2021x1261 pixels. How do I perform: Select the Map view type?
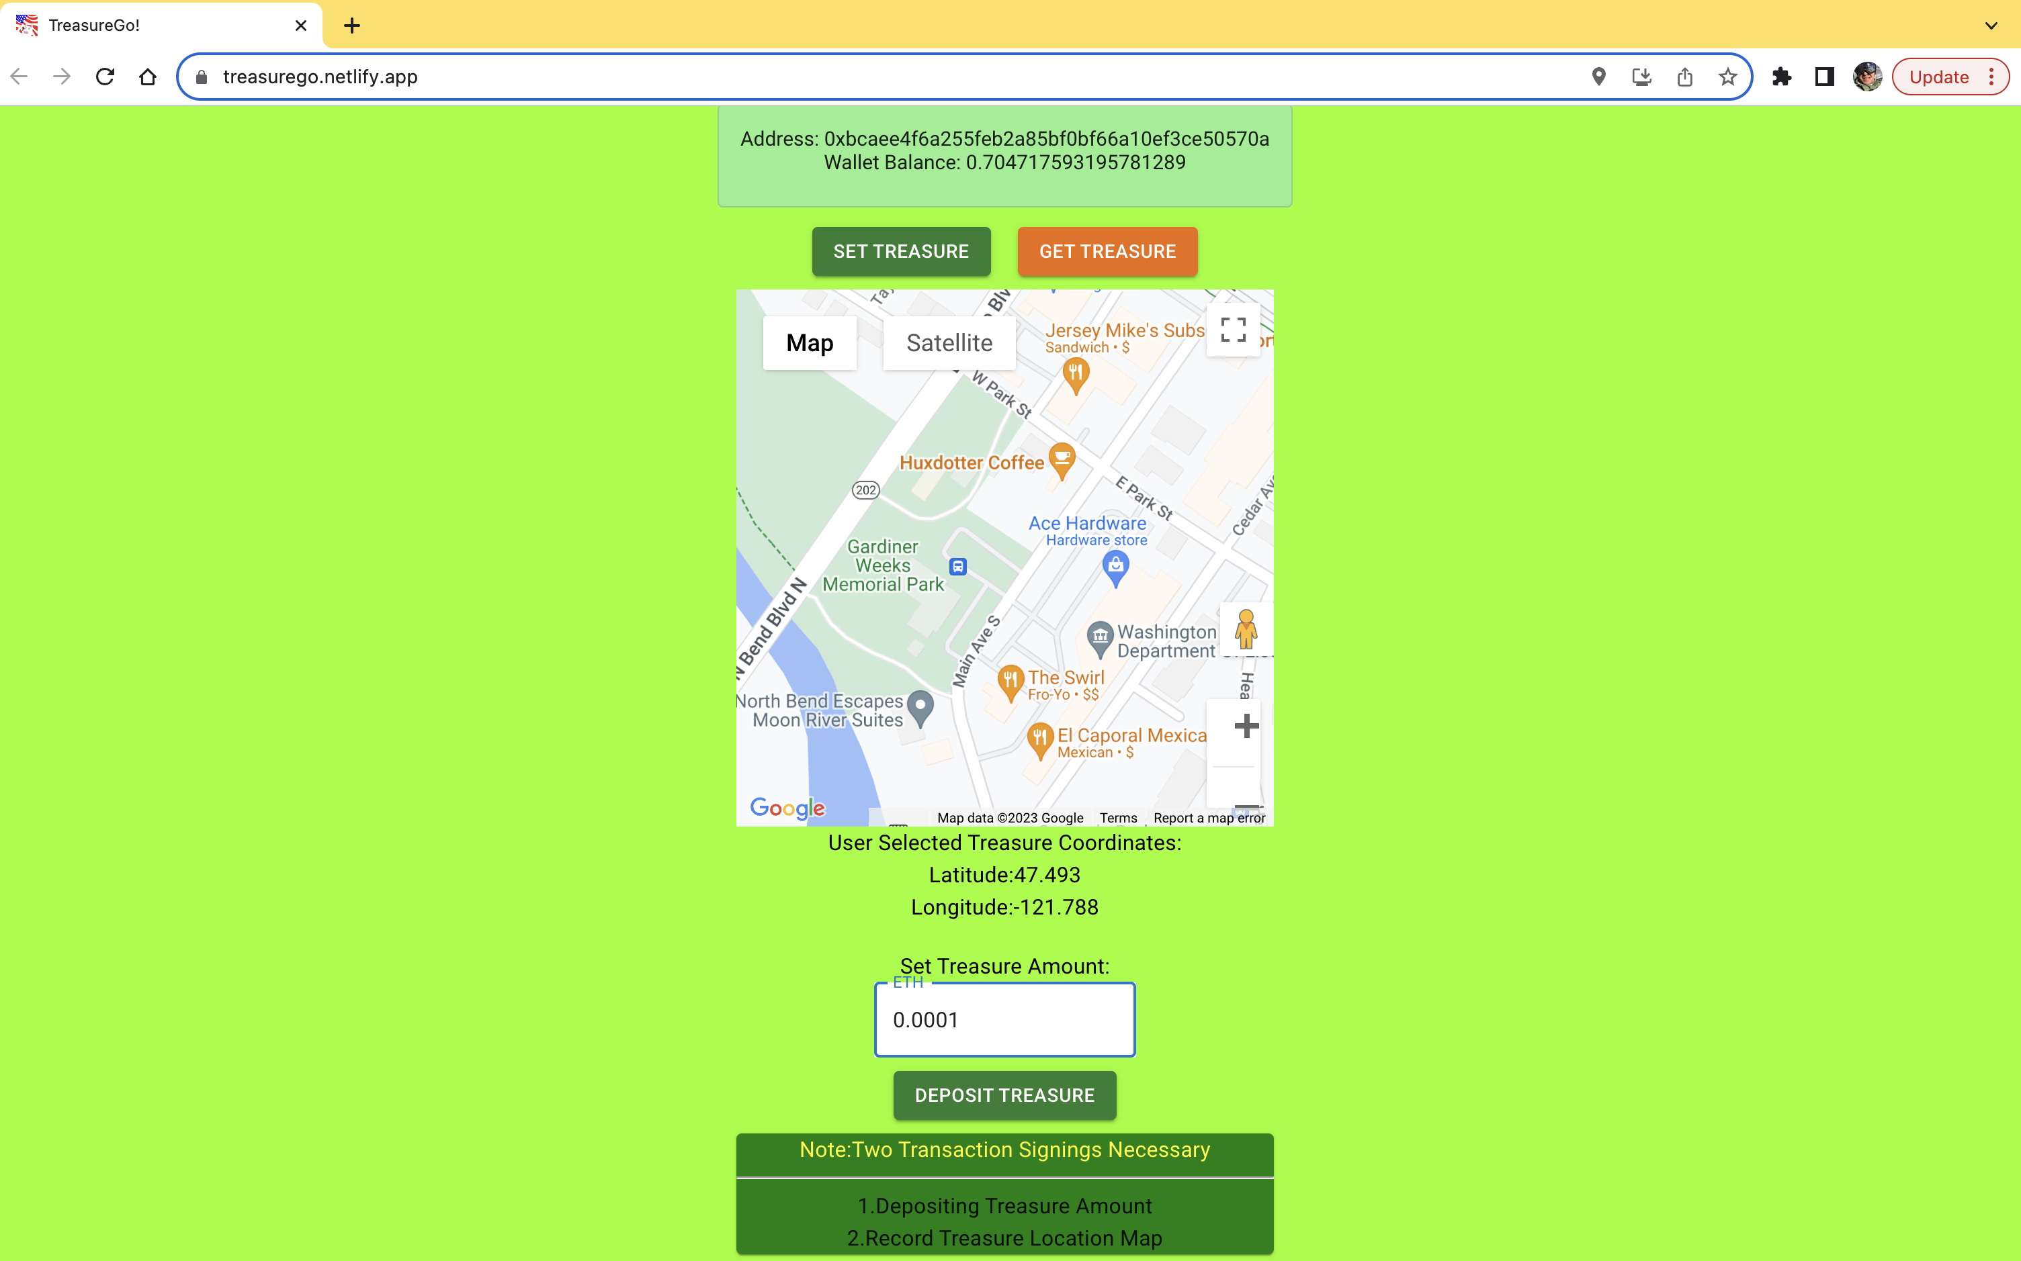pos(810,342)
